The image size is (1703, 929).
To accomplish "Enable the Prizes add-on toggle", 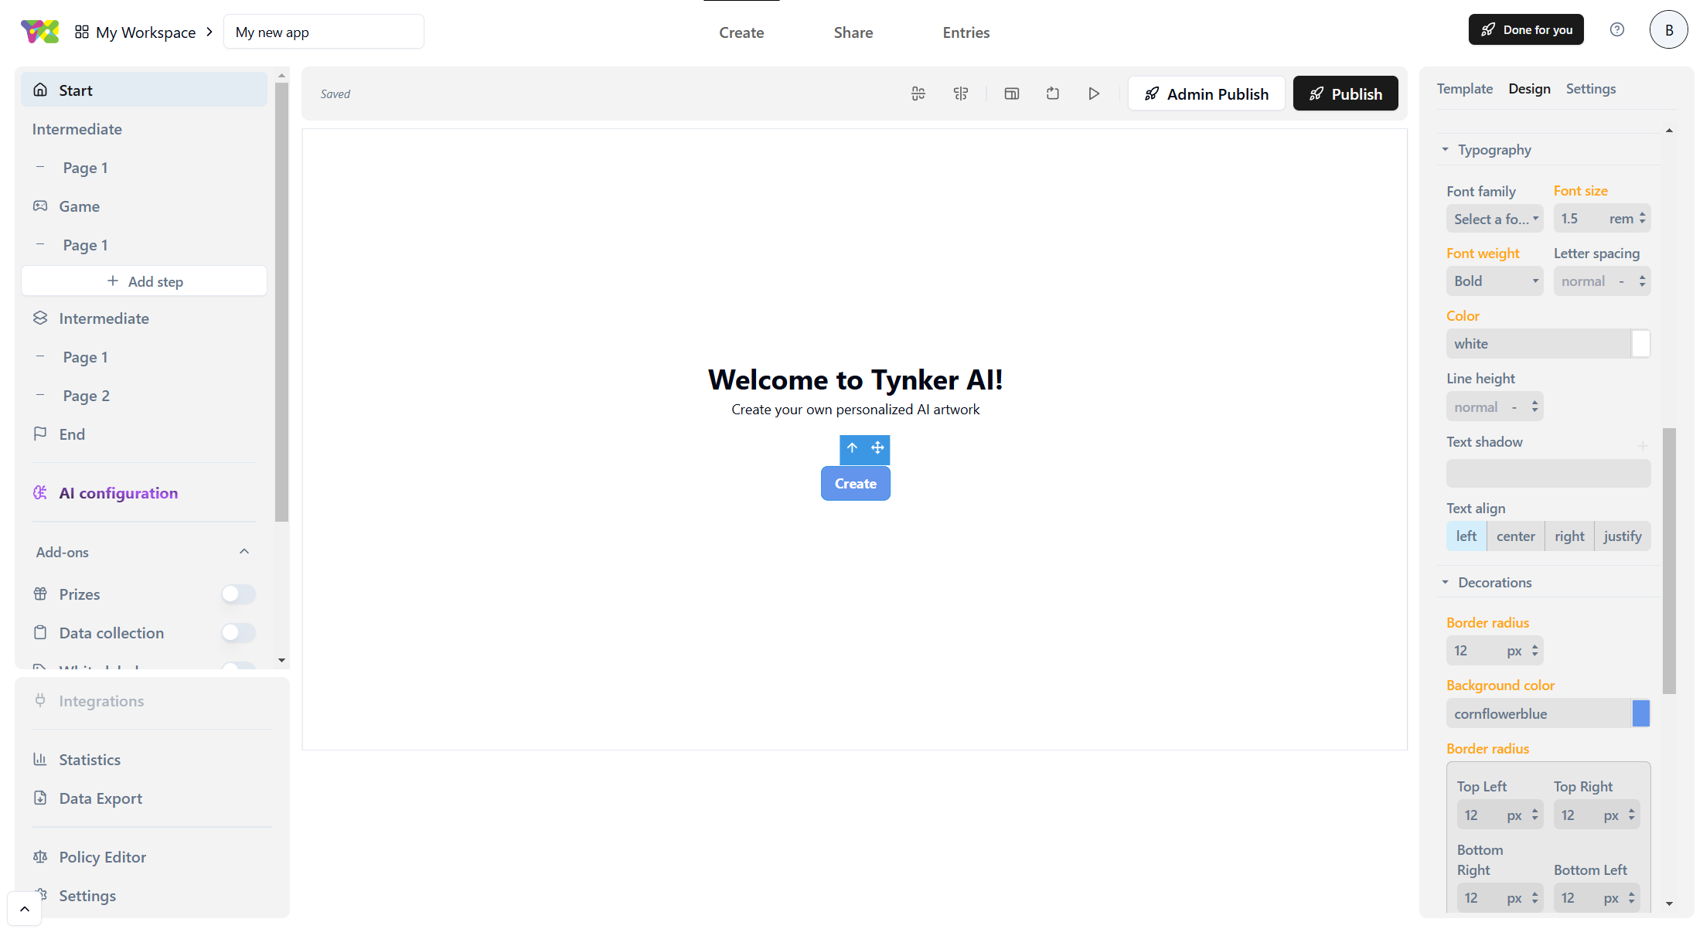I will tap(238, 594).
